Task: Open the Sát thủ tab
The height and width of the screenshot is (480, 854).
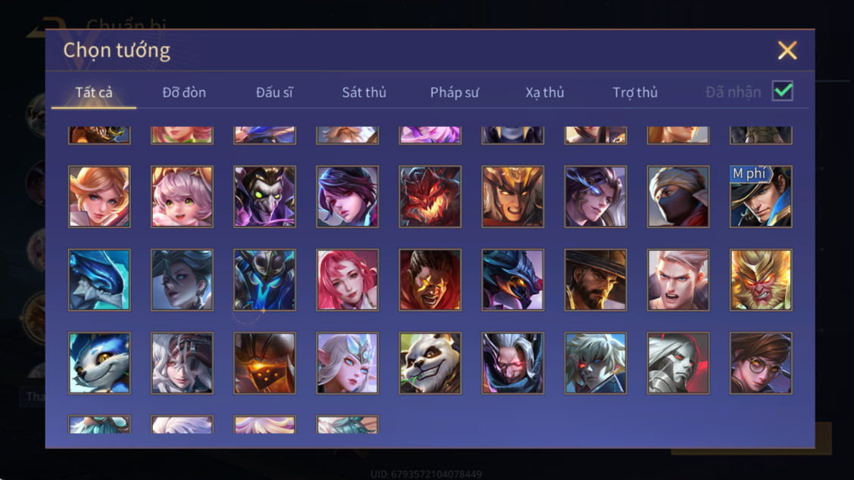Action: point(364,92)
